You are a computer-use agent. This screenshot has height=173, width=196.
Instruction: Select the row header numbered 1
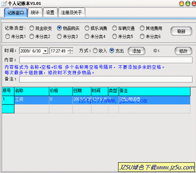coord(8,100)
